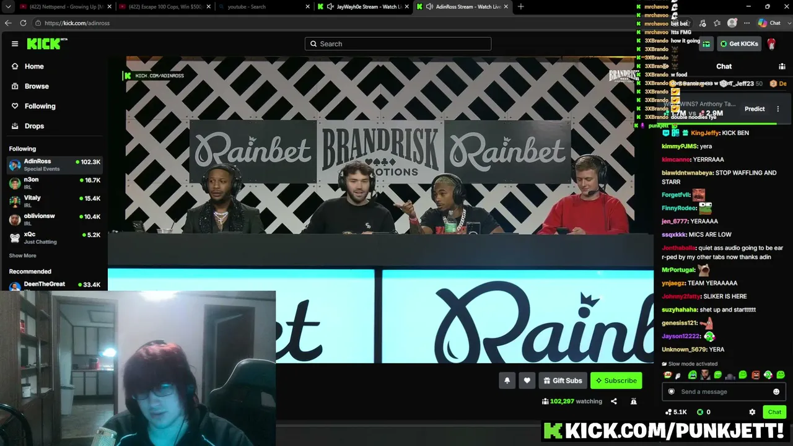Click the share stream icon
This screenshot has width=793, height=446.
(614, 401)
